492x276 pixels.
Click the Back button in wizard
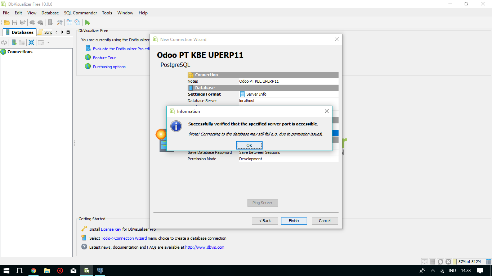[265, 221]
